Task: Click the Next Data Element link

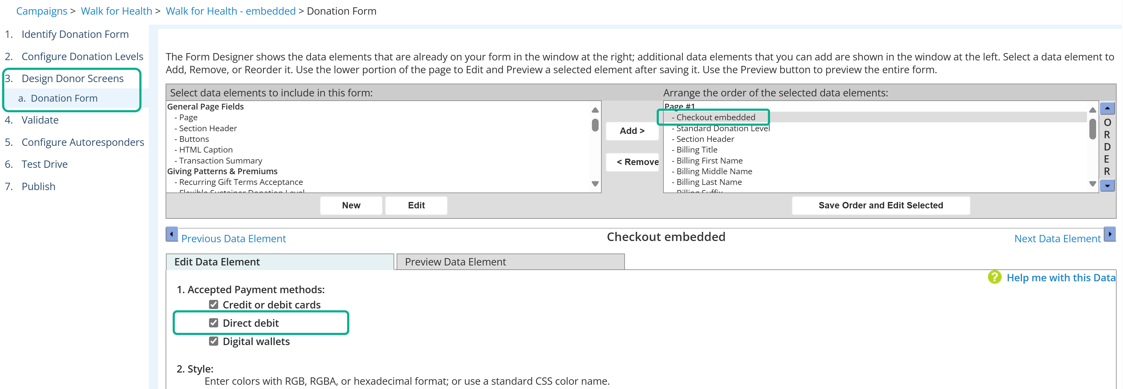Action: [1057, 239]
